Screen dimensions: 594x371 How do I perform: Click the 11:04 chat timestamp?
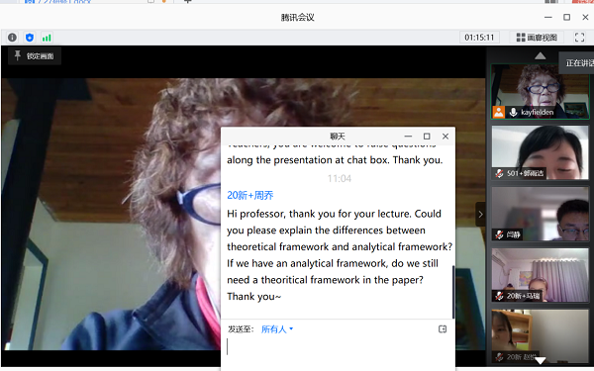(340, 178)
